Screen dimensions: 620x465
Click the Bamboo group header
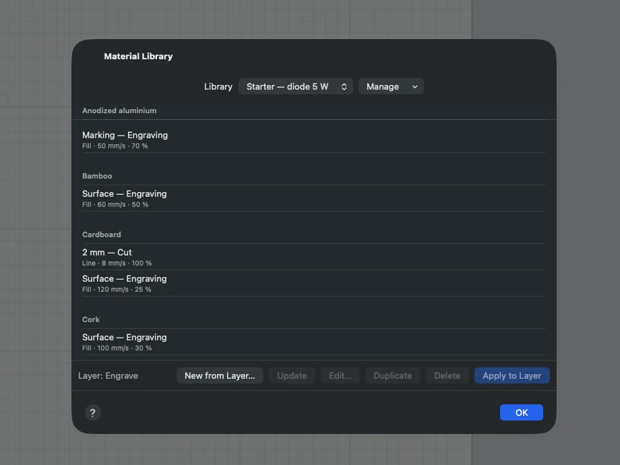(97, 176)
